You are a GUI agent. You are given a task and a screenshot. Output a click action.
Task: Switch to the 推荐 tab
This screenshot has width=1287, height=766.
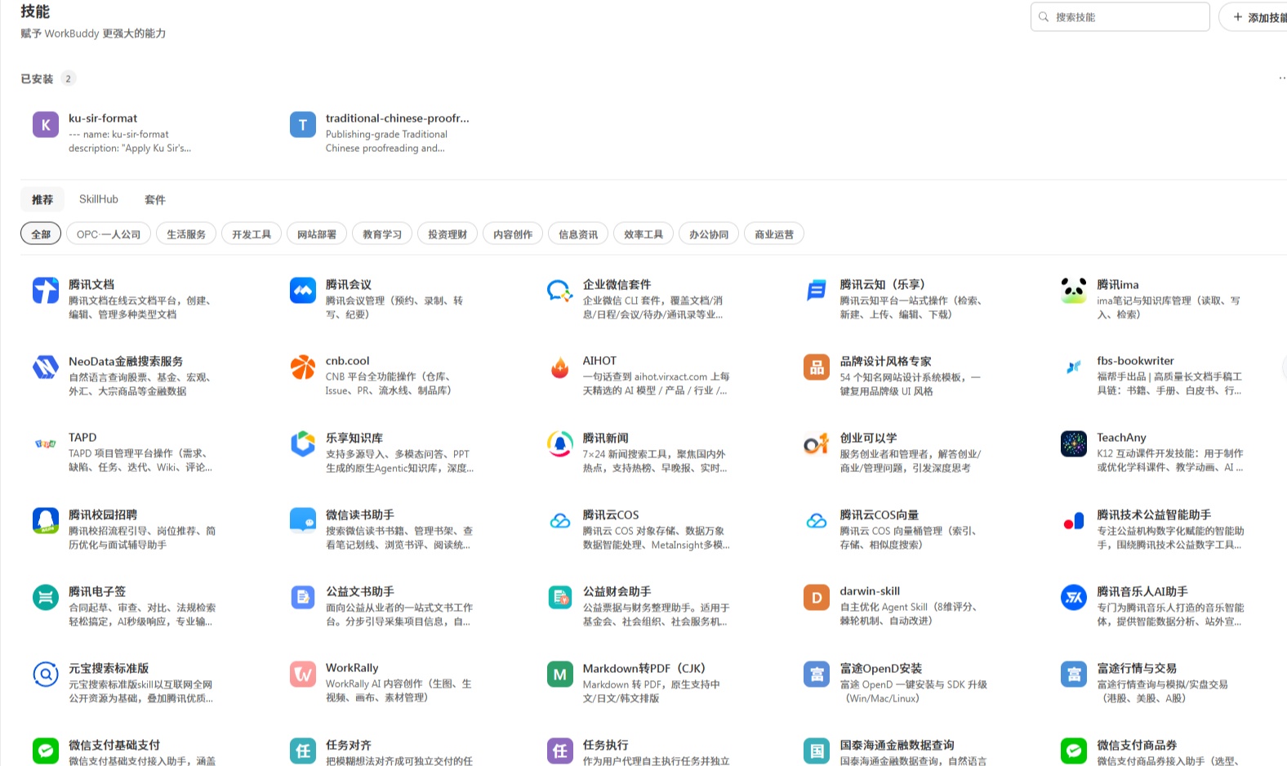pos(42,199)
